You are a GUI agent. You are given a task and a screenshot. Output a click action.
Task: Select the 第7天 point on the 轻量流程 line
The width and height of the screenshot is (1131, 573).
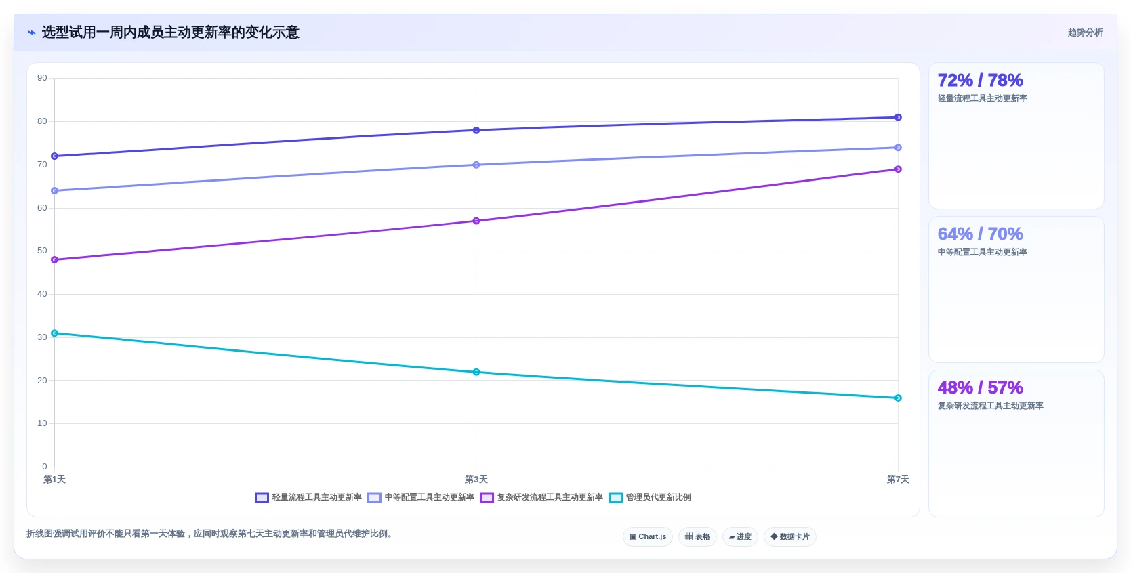[898, 117]
